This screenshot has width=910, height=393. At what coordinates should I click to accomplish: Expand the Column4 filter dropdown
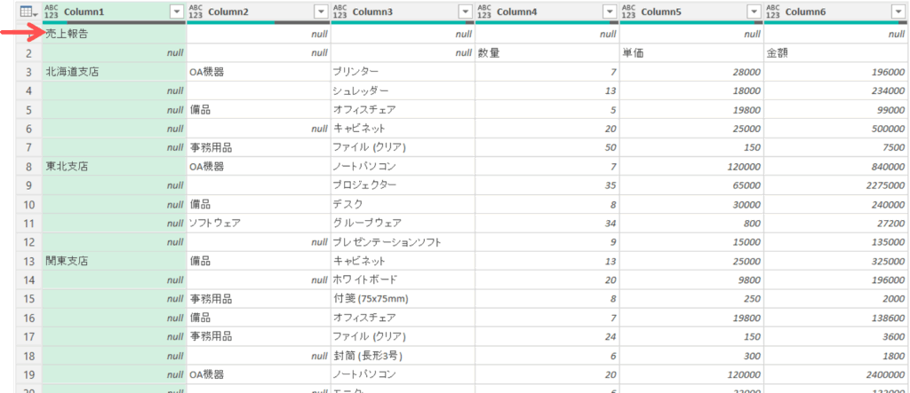tap(609, 12)
